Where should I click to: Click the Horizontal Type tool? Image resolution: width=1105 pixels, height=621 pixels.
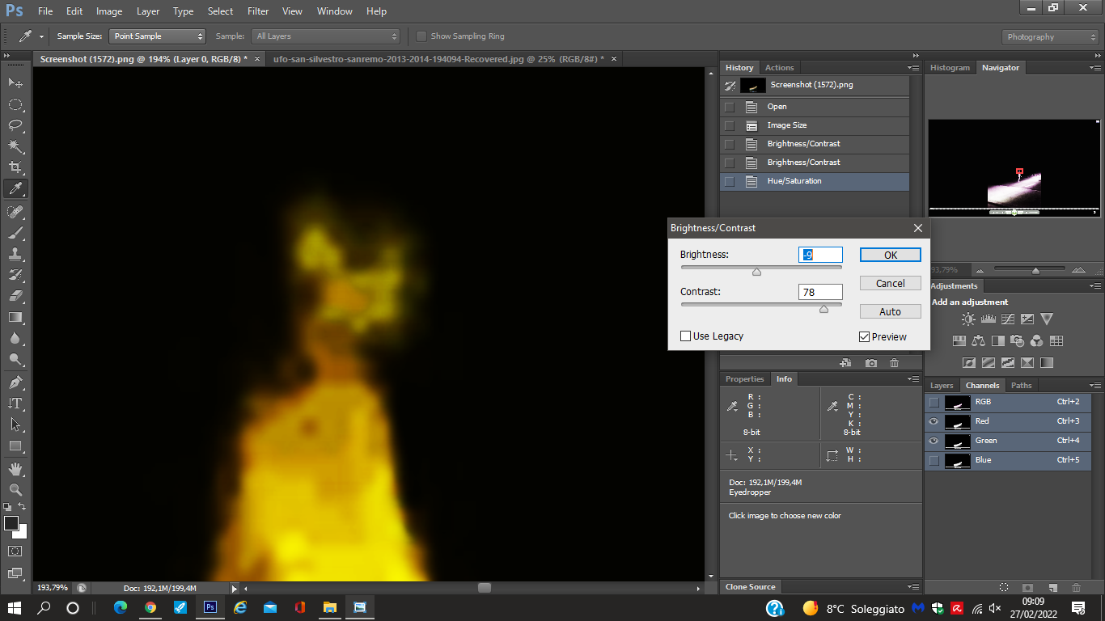click(x=15, y=403)
